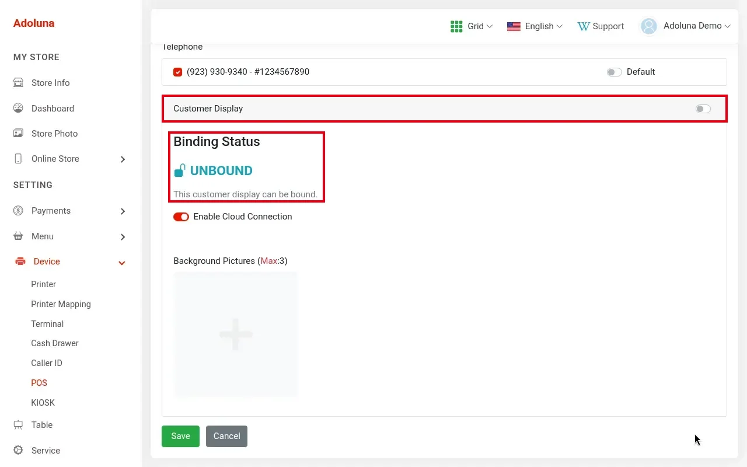This screenshot has width=747, height=467.
Task: Click the green Save button
Action: (180, 436)
